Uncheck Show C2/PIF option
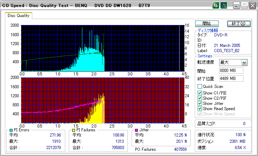 tap(200, 98)
